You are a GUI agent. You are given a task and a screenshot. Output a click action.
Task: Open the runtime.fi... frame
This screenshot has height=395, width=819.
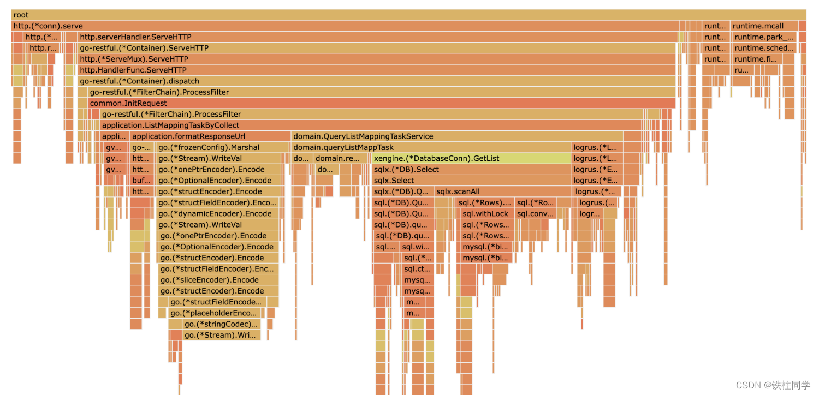point(757,59)
